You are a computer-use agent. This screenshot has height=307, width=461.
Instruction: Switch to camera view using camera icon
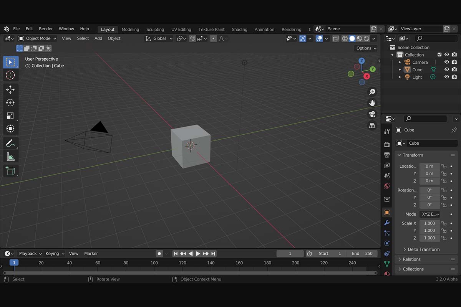pos(372,114)
